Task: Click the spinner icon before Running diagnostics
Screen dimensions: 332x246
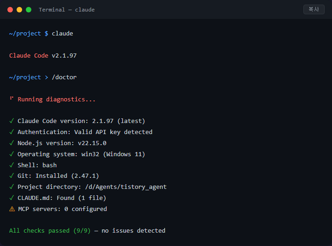Action: 12,98
